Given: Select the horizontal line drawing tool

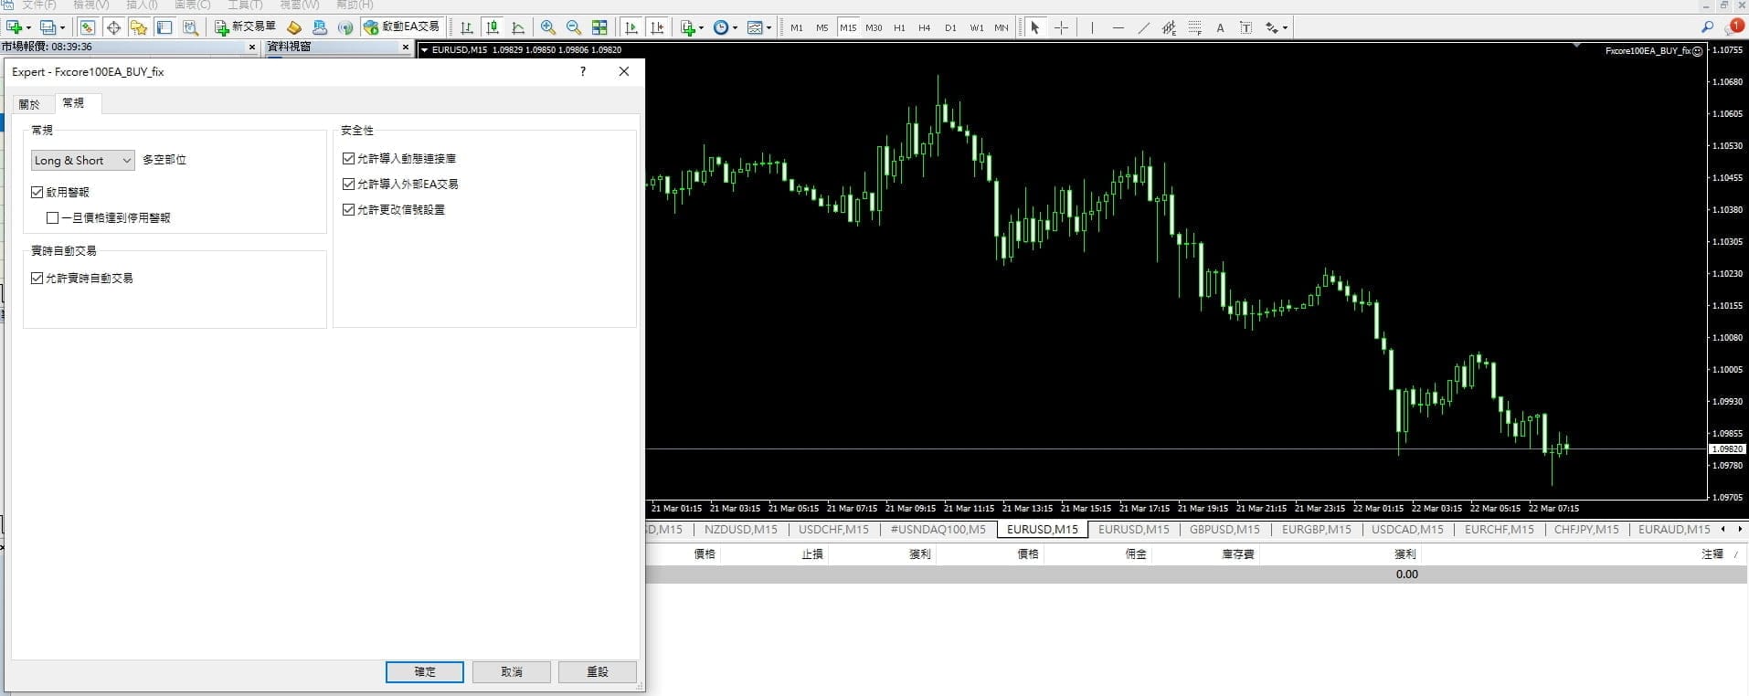Looking at the screenshot, I should (1118, 27).
